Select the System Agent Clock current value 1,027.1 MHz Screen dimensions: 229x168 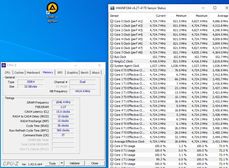tap(158, 66)
